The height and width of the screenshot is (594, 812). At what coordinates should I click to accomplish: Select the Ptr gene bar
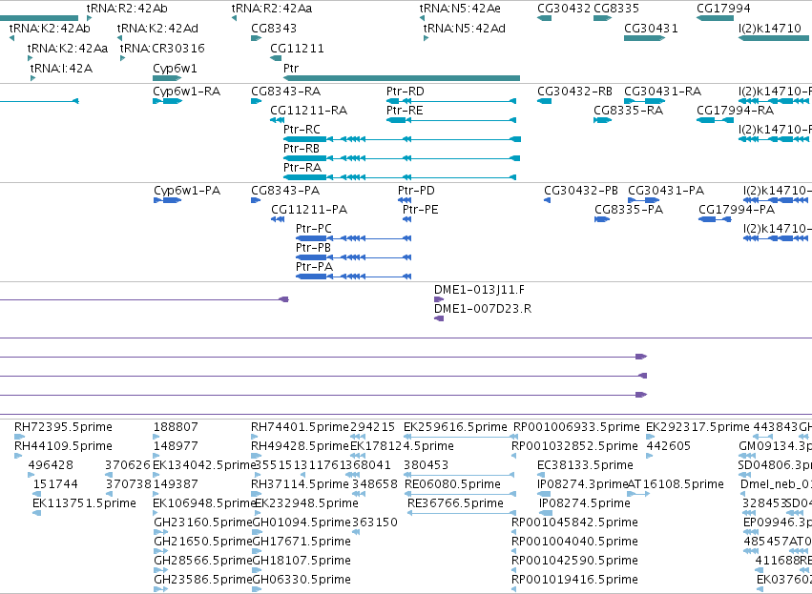pyautogui.click(x=402, y=78)
